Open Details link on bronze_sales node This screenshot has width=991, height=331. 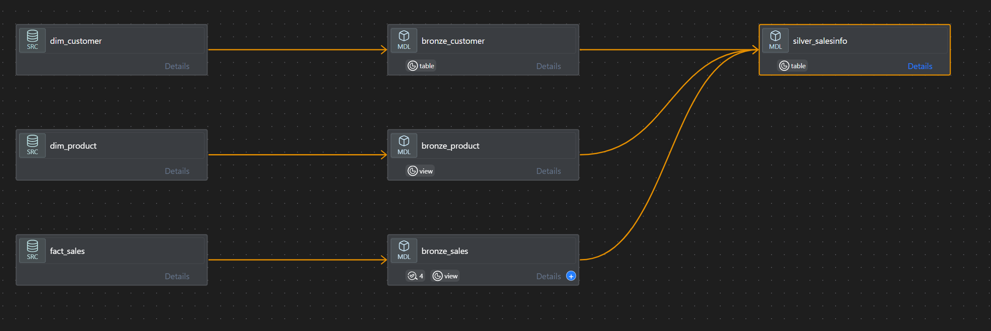[548, 276]
